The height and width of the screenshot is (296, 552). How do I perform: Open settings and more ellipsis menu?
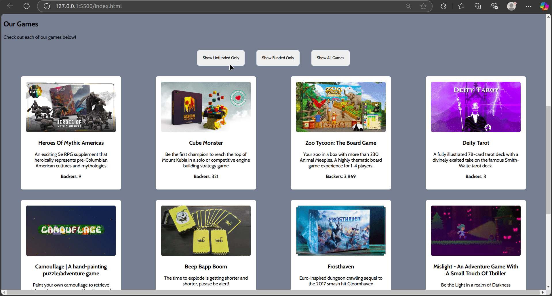point(528,6)
